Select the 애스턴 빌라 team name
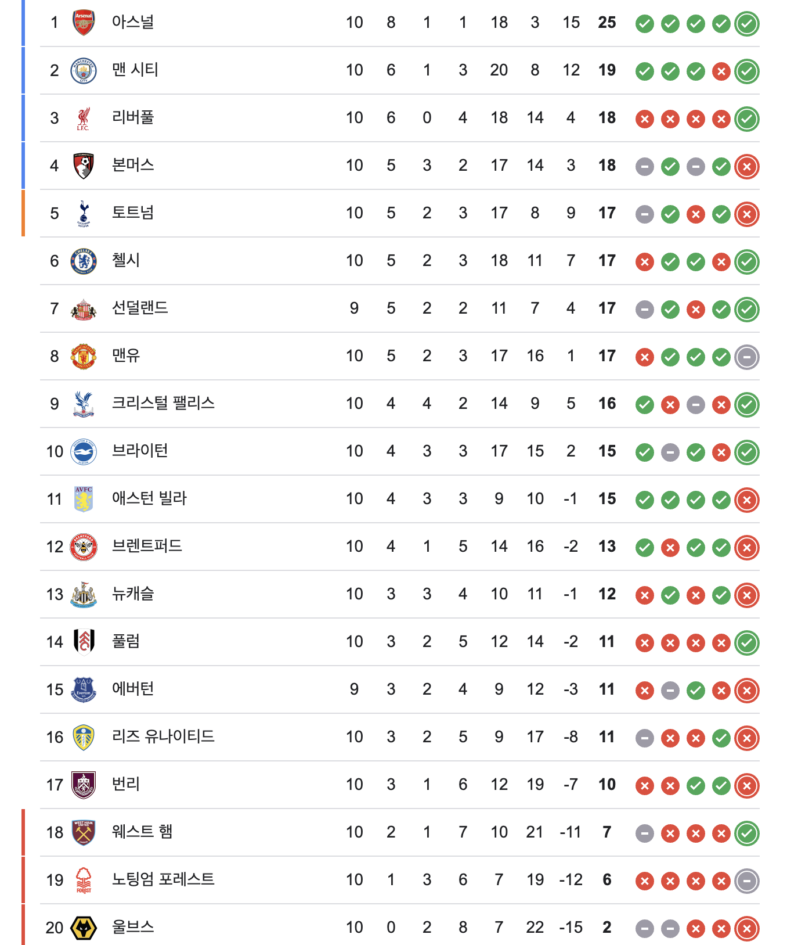This screenshot has width=787, height=945. (149, 499)
